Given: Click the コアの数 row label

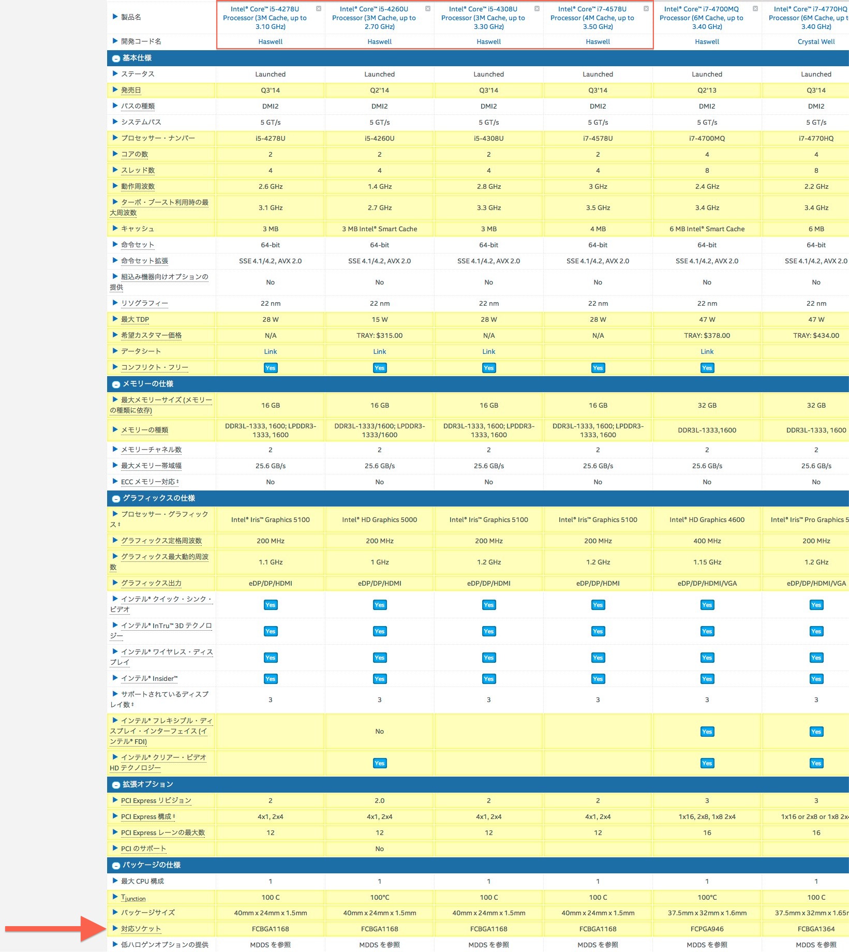Looking at the screenshot, I should tap(135, 154).
